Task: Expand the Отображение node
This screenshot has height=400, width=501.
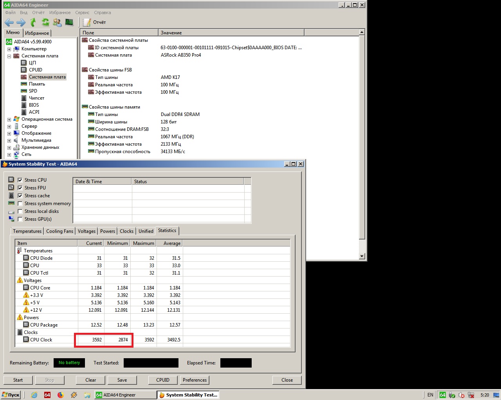Action: pyautogui.click(x=9, y=134)
